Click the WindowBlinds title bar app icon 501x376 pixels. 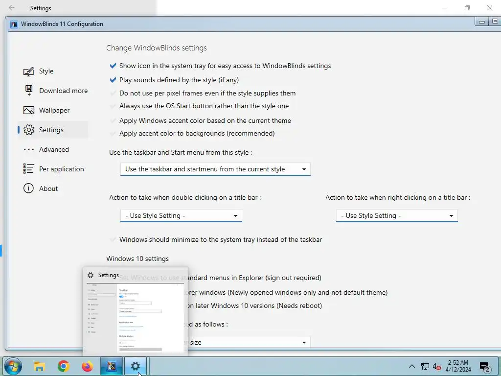tap(14, 24)
